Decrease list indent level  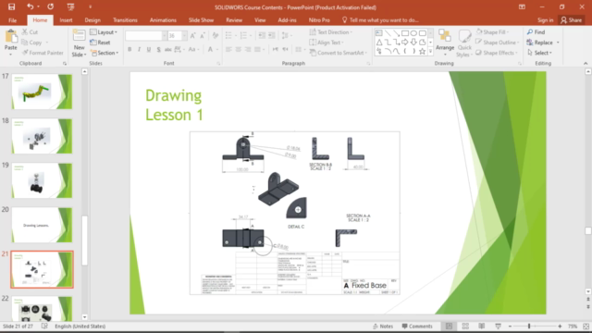pos(262,35)
